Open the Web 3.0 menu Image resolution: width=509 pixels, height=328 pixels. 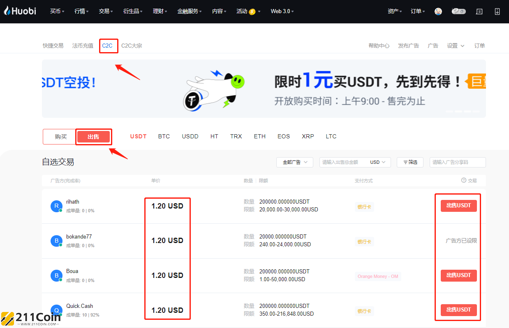(282, 11)
